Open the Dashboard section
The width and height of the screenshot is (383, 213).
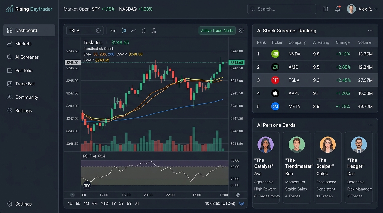point(29,30)
